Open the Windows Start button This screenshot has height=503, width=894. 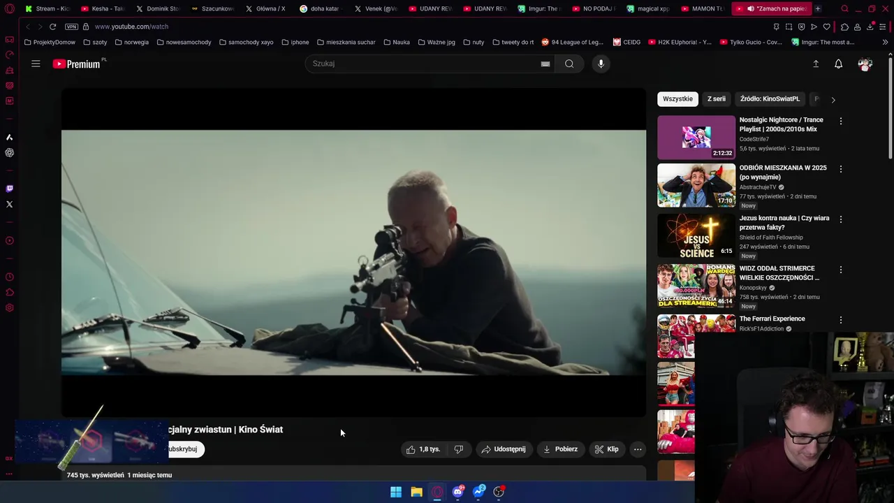(x=396, y=492)
